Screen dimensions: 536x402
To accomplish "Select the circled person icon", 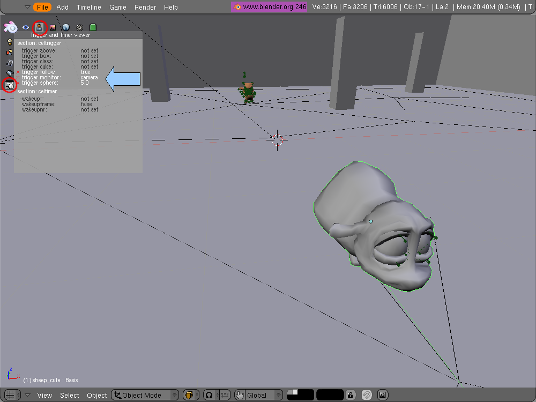I will tap(39, 27).
